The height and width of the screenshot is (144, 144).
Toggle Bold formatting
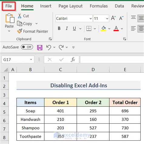59,28
